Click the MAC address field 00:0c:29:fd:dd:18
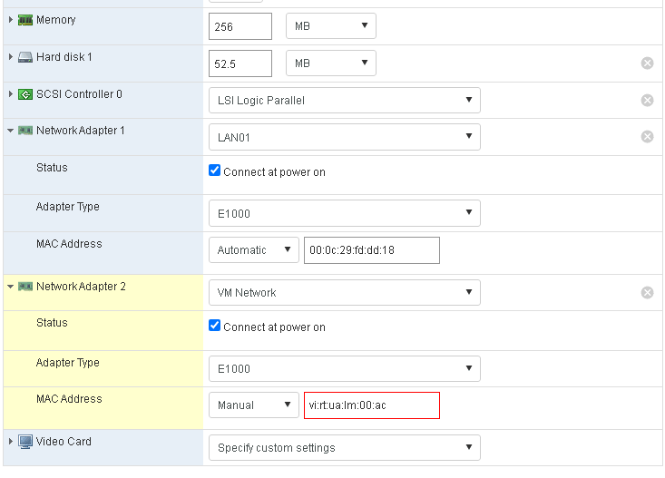Viewport: 665px width, 478px height. click(372, 250)
